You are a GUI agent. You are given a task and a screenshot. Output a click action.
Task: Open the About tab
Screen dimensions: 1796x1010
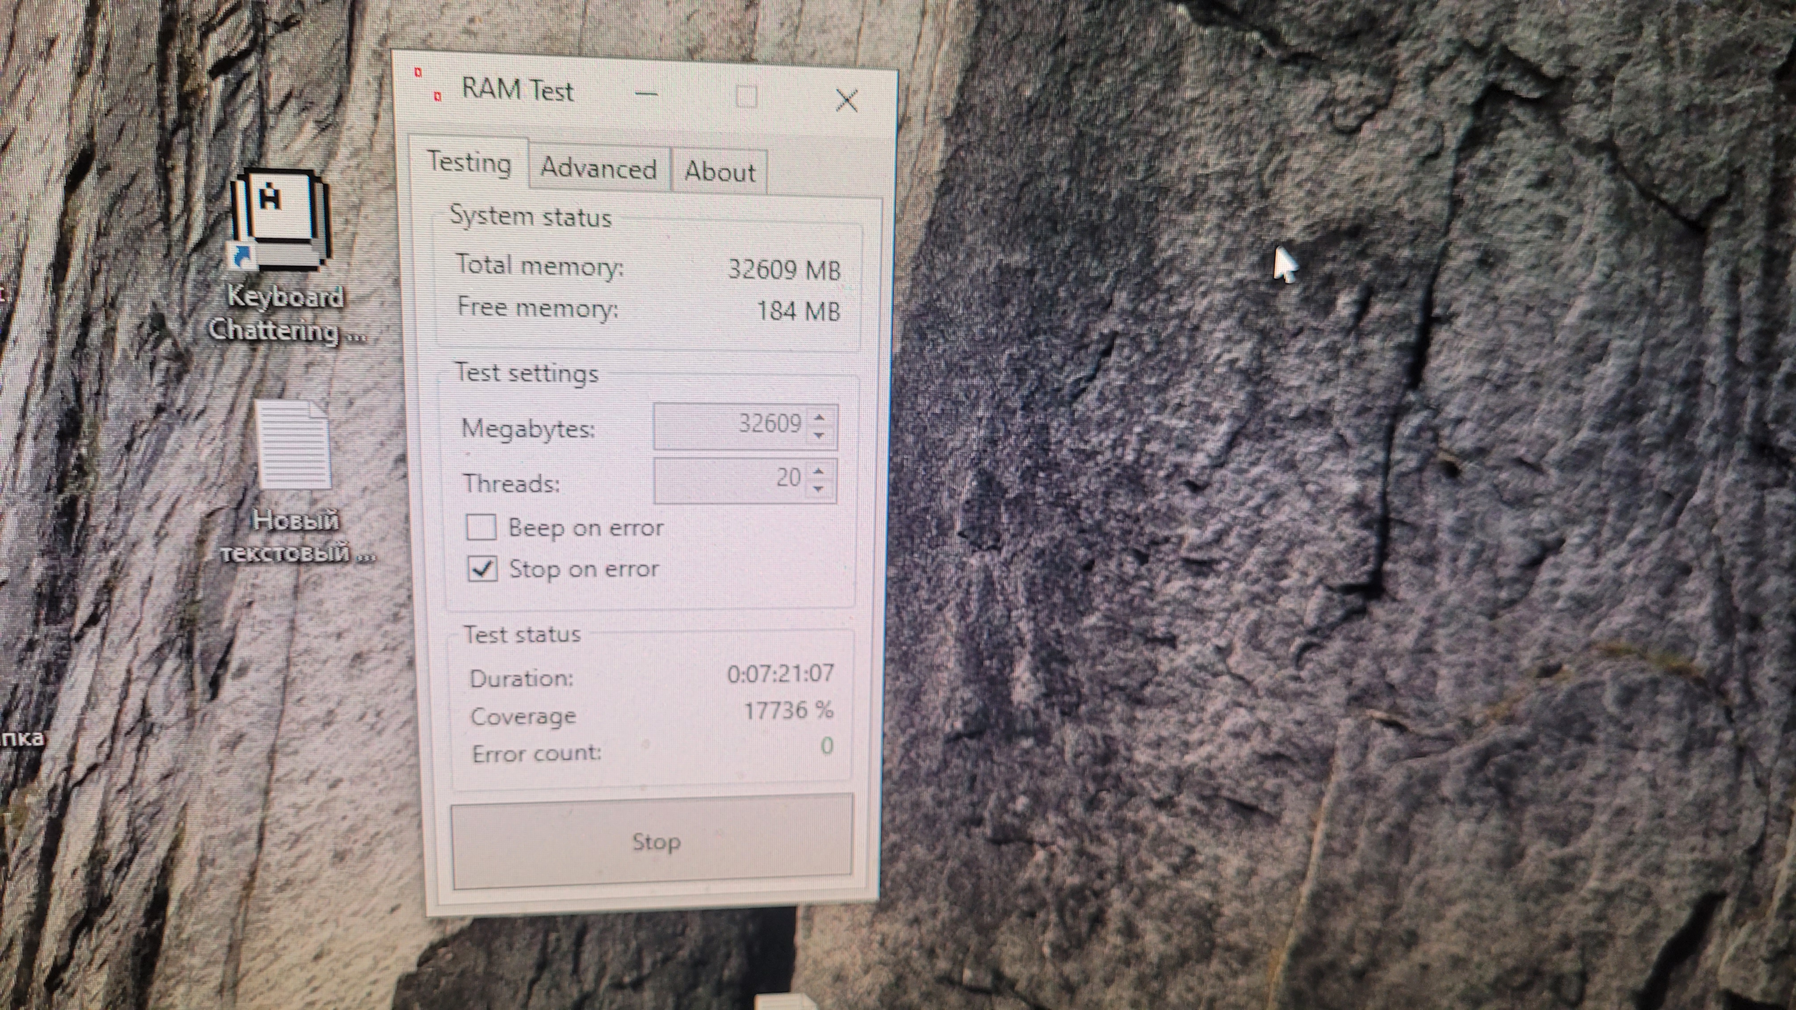[x=719, y=171]
